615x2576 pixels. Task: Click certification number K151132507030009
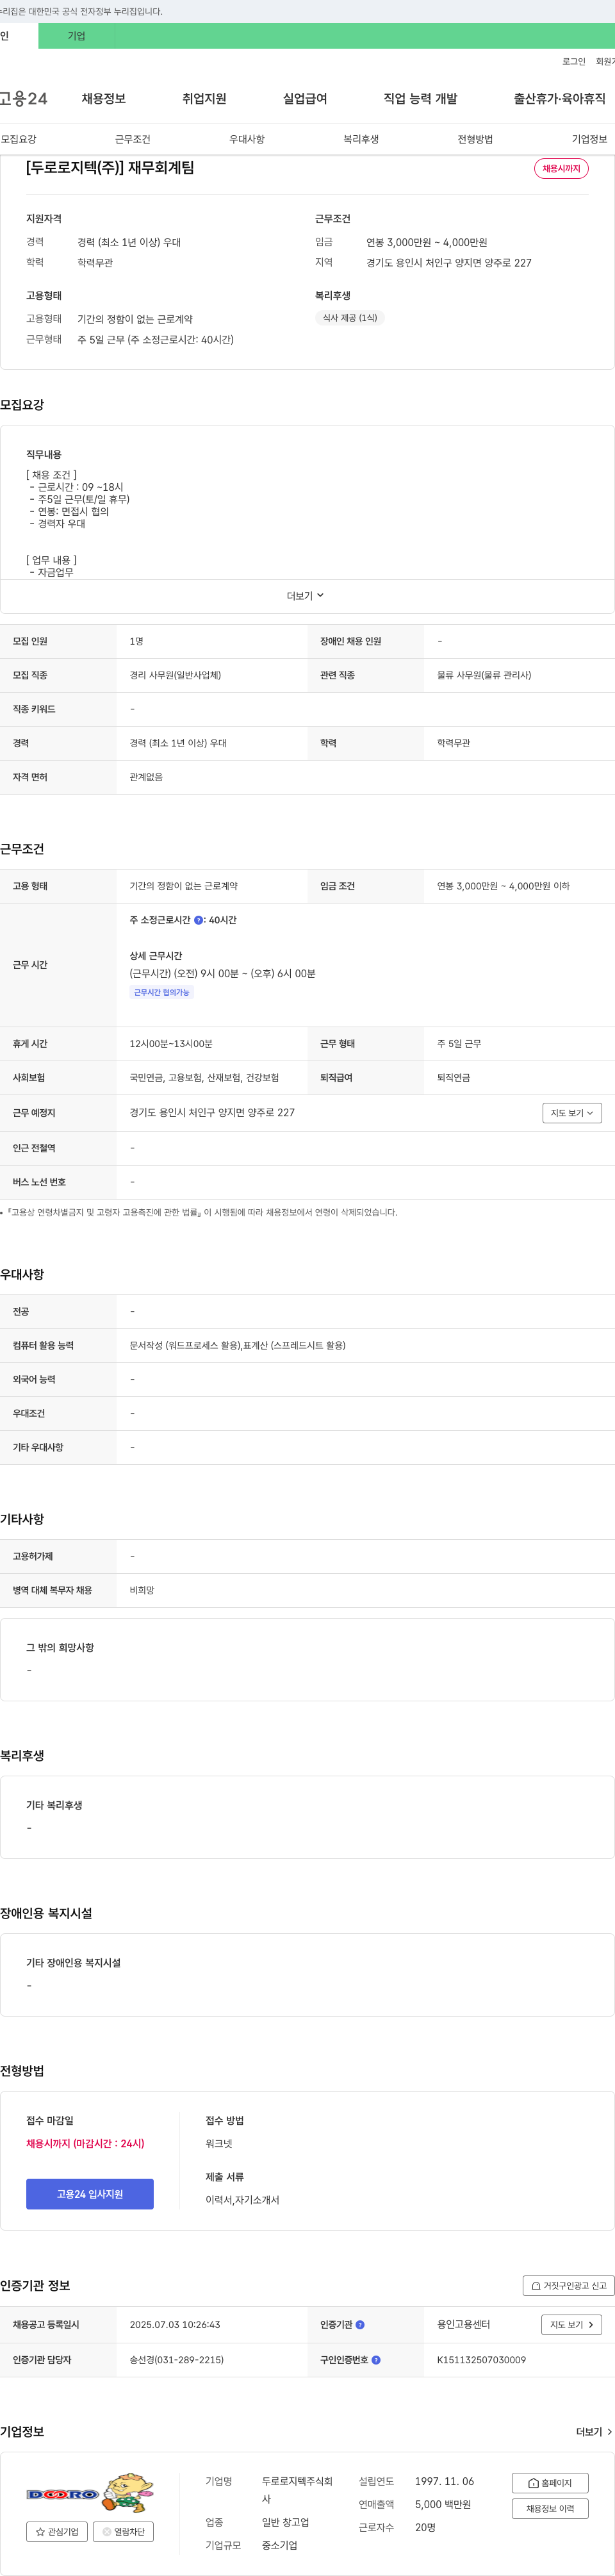tap(481, 2360)
